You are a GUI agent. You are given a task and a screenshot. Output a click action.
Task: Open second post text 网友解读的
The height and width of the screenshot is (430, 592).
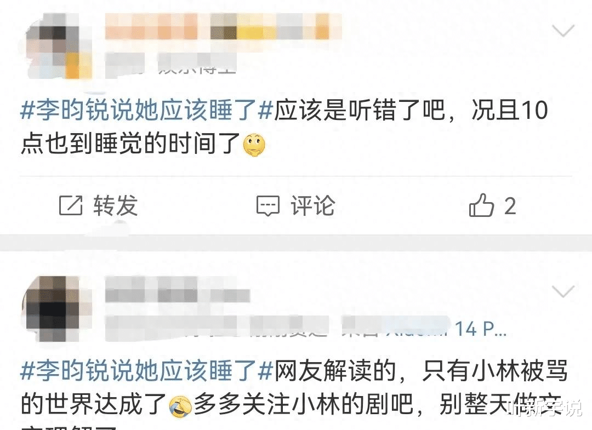click(334, 371)
